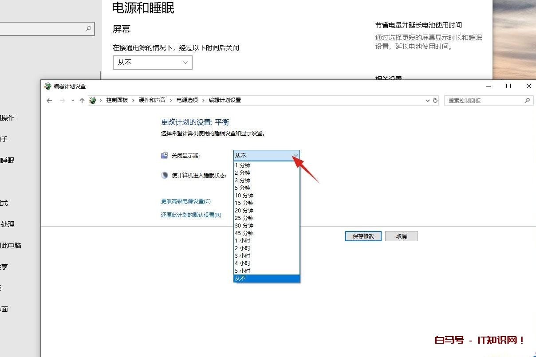Click the 保存修改 button
The height and width of the screenshot is (357, 536).
pyautogui.click(x=363, y=236)
